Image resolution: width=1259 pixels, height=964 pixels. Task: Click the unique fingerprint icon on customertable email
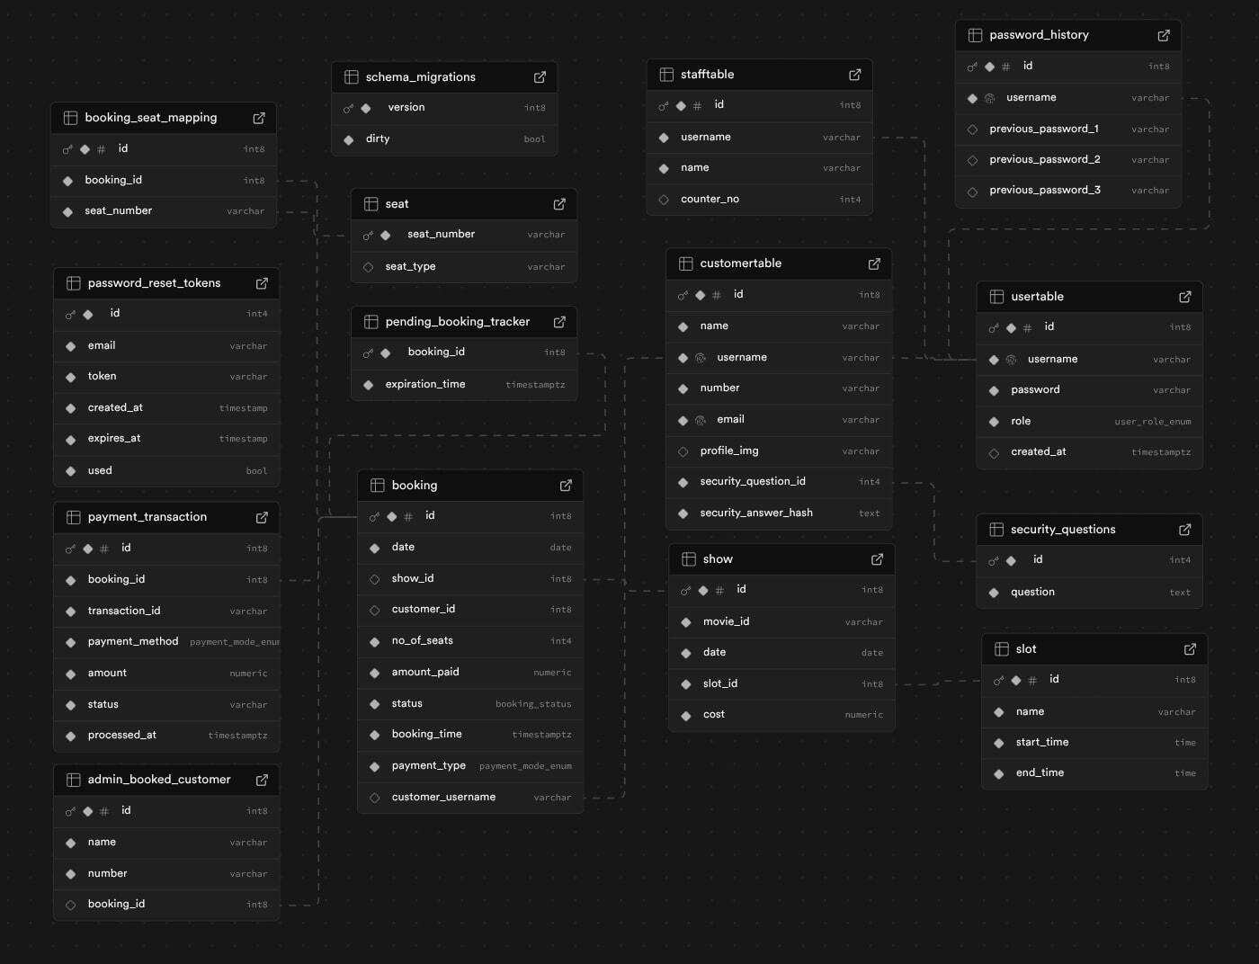[701, 420]
